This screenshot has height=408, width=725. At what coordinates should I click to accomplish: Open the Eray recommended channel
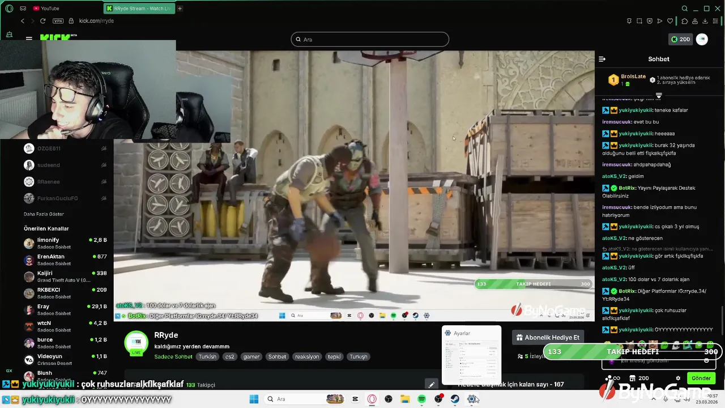pyautogui.click(x=65, y=309)
